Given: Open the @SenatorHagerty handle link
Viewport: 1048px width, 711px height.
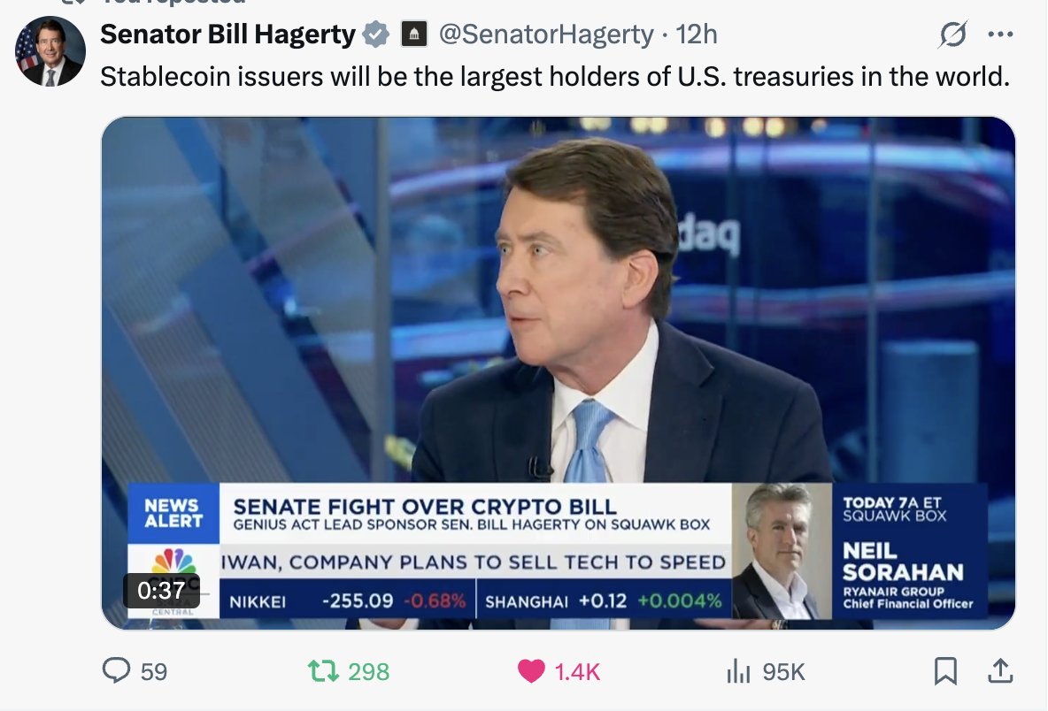Looking at the screenshot, I should point(546,34).
